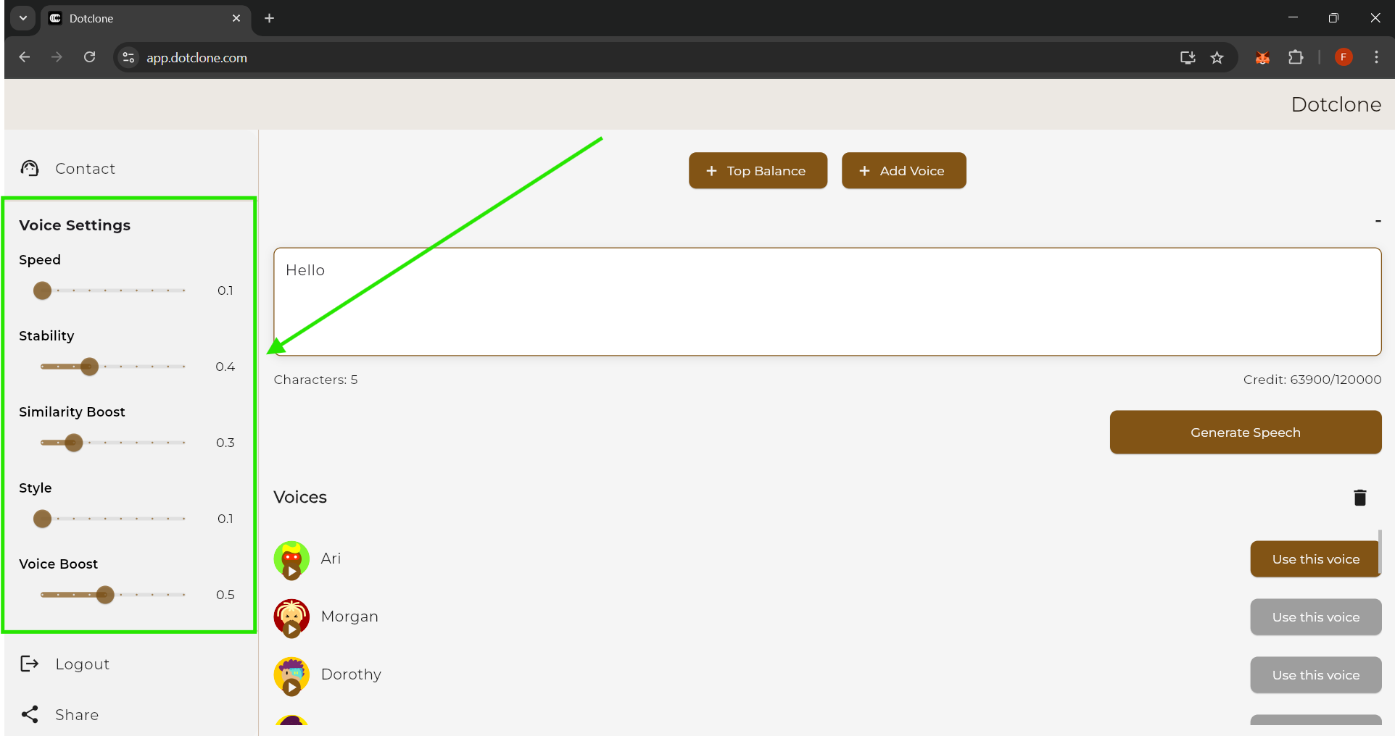Click the Add Voice button
Viewport: 1395px width, 736px height.
tap(903, 171)
